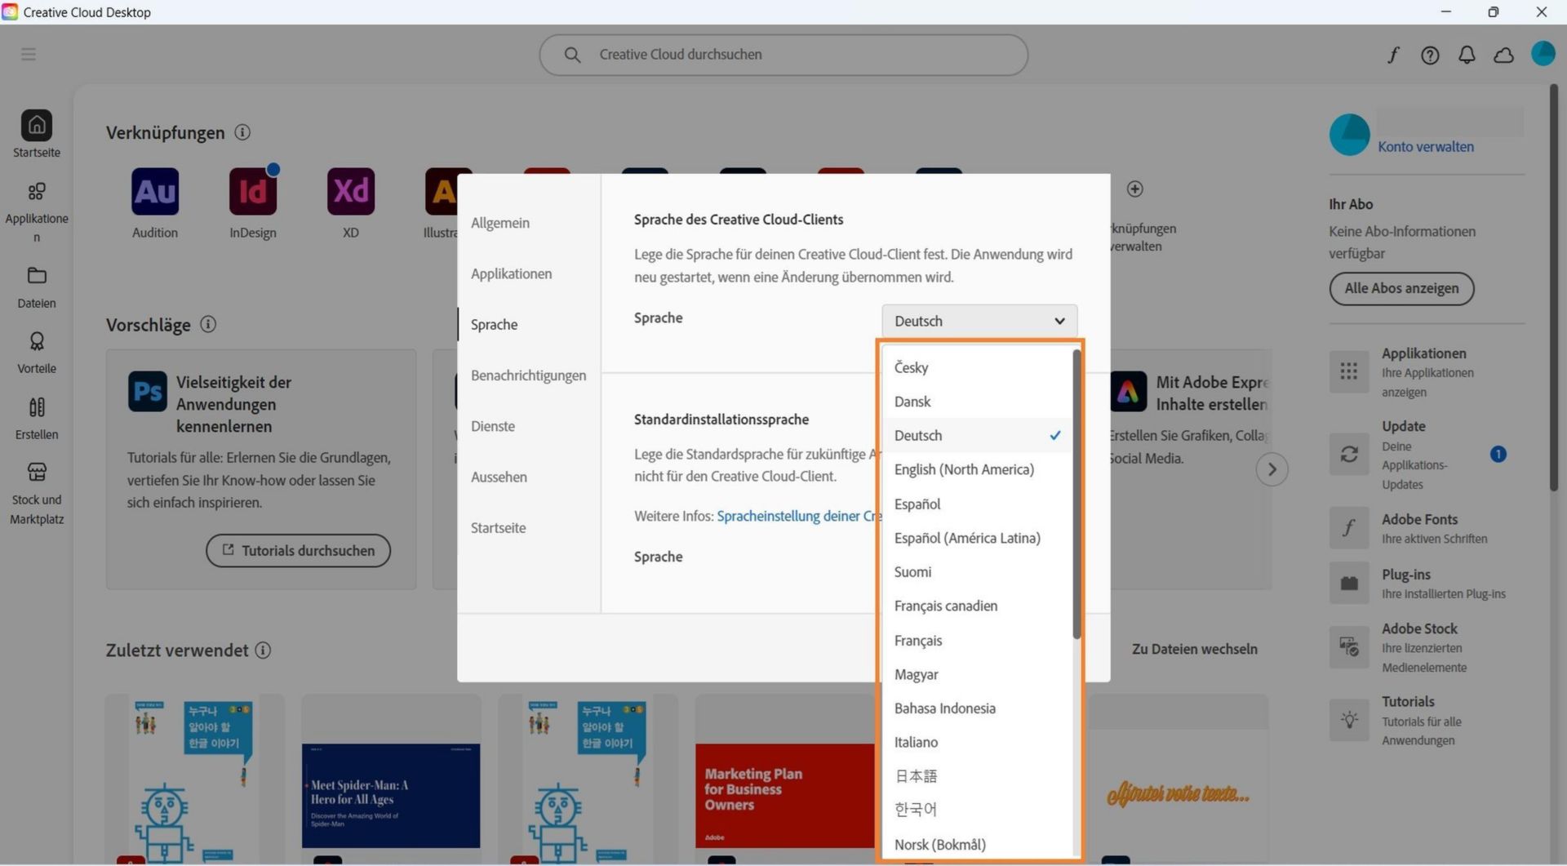Select Sprache settings tab
Image resolution: width=1567 pixels, height=866 pixels.
tap(495, 324)
